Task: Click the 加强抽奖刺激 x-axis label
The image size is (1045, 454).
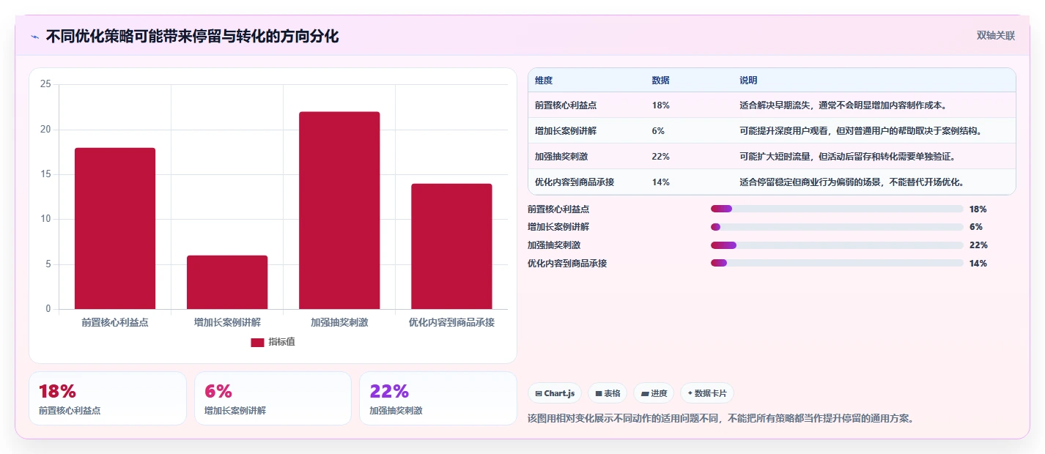Action: [x=339, y=322]
